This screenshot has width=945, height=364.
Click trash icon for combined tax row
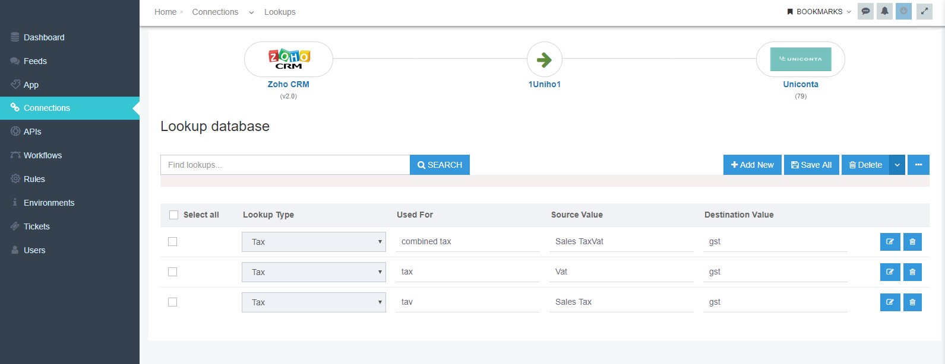pos(912,242)
